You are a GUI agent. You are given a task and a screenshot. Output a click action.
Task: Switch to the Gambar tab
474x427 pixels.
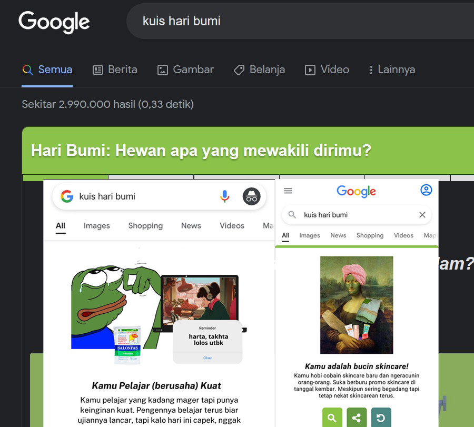[x=185, y=70]
